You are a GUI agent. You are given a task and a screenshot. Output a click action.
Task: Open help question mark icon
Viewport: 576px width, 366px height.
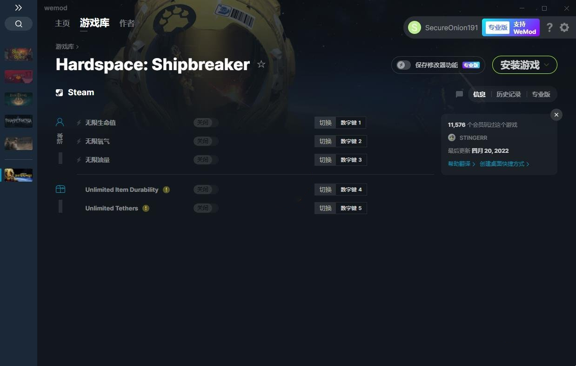[x=549, y=27]
